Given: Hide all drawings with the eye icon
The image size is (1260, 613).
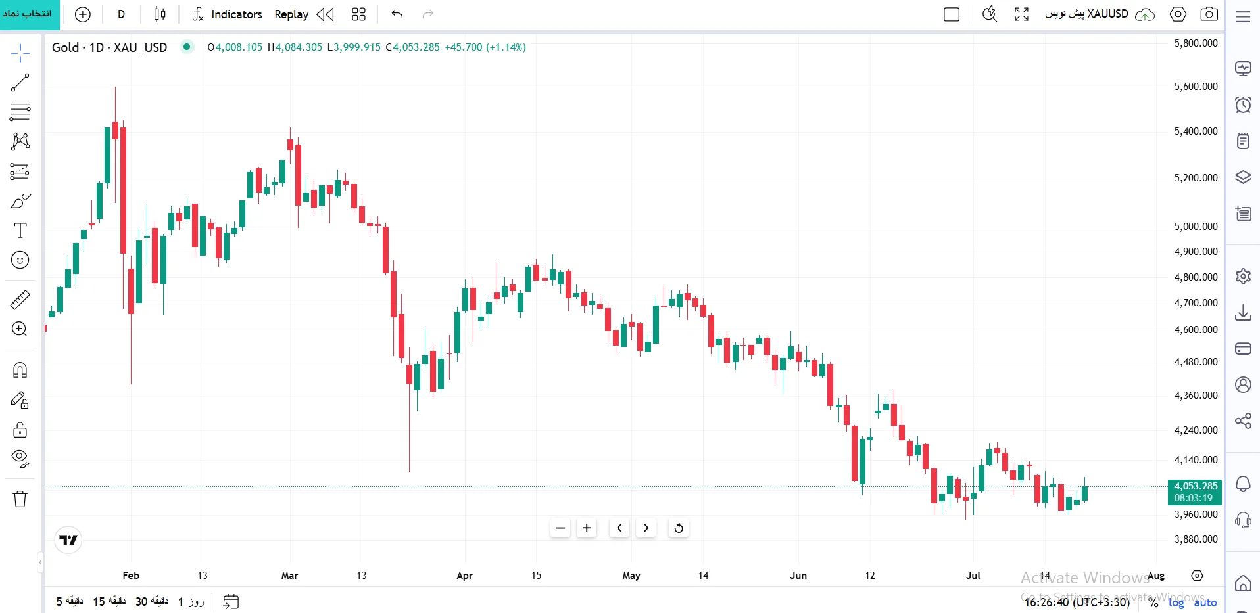Looking at the screenshot, I should [x=20, y=459].
